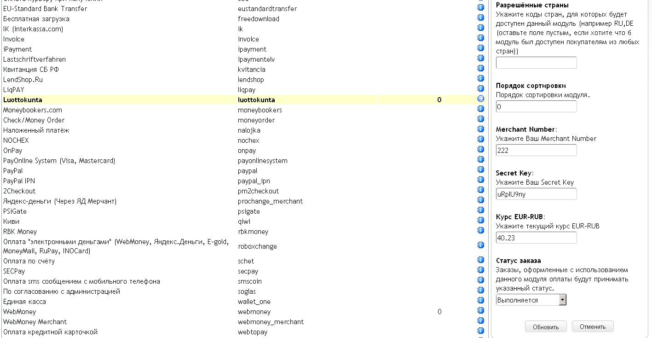Click the SECPay module name
Screen dimensions: 652x338
click(x=14, y=271)
